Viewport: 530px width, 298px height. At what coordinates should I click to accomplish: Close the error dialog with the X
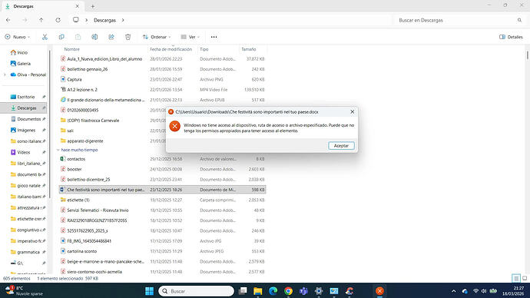[x=353, y=111]
